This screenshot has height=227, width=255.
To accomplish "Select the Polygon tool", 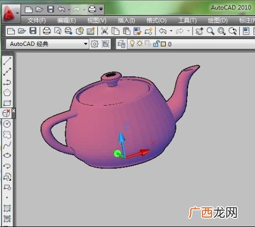I will click(7, 92).
